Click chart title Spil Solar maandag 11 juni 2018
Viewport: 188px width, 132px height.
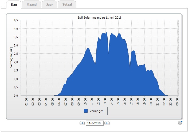[100, 18]
